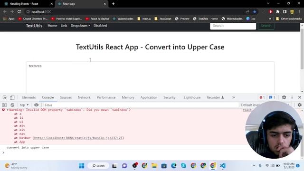Open DevTools settings gear
This screenshot has height=171, width=304.
click(x=284, y=97)
